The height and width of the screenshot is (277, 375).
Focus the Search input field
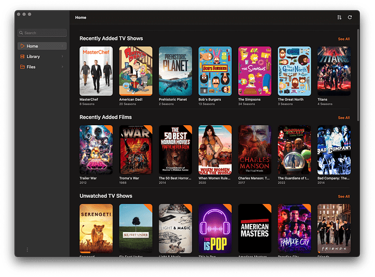tap(42, 33)
